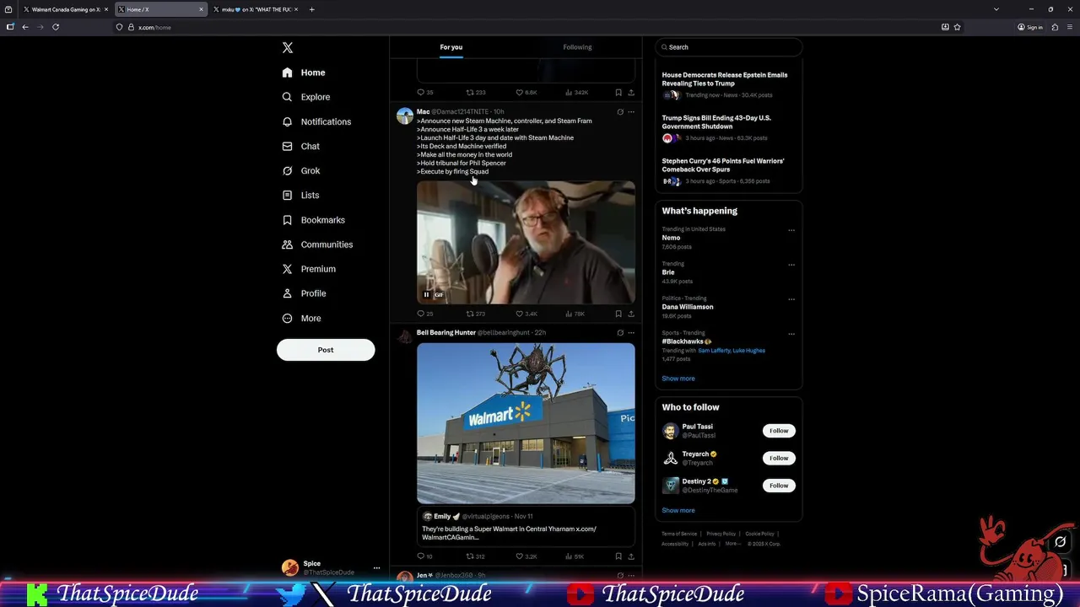Focus the X Search field

click(x=728, y=47)
